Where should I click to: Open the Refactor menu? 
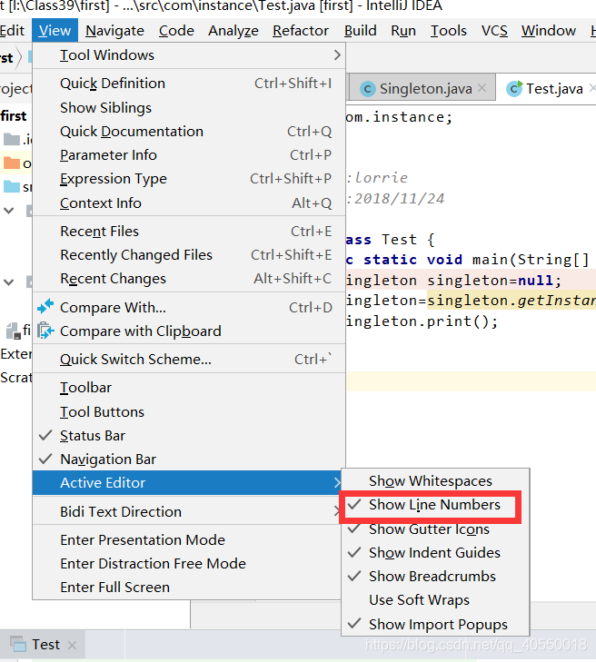301,30
